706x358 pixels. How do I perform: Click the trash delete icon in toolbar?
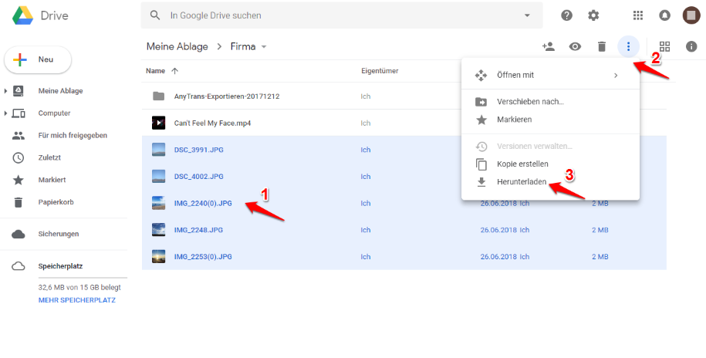click(x=602, y=46)
